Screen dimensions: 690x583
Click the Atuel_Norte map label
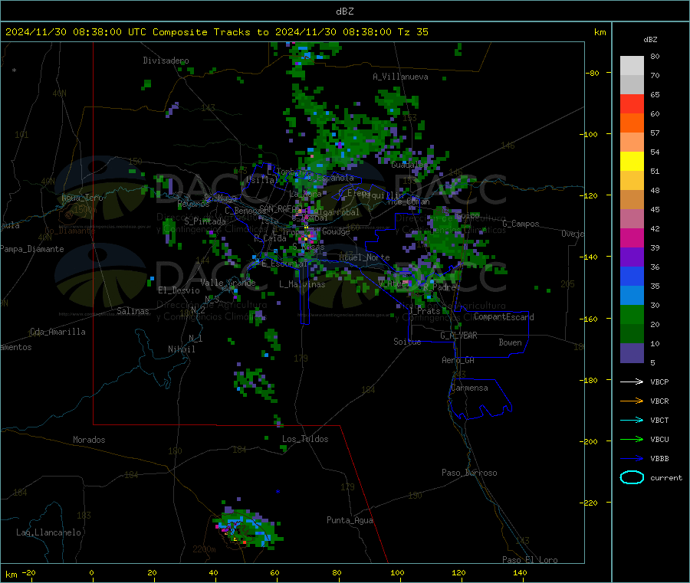pos(364,257)
